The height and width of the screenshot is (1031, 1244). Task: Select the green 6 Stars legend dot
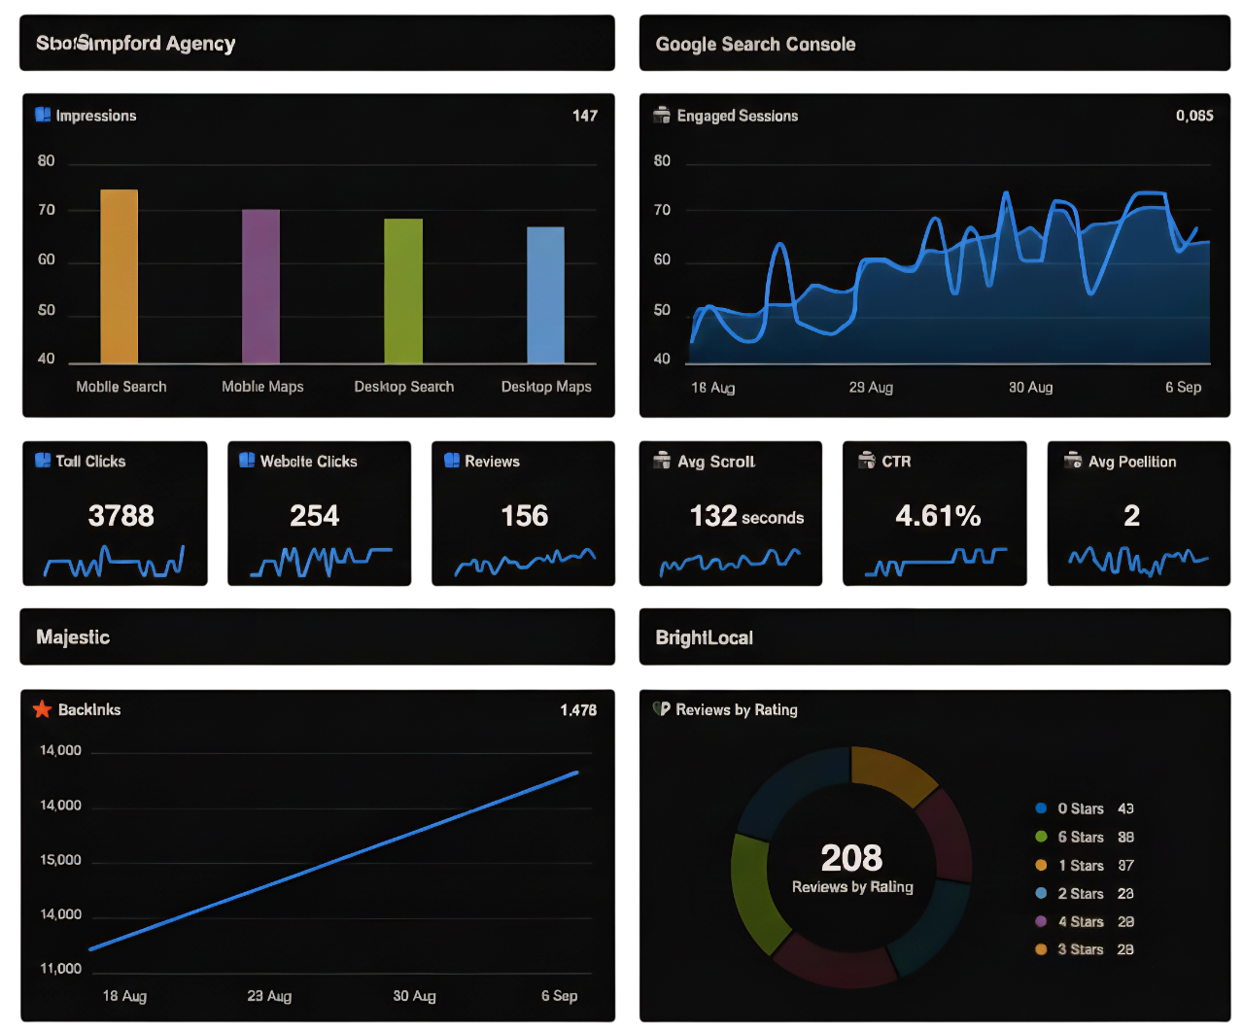point(1041,837)
